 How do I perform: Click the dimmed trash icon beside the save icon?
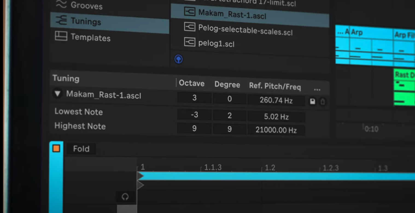[323, 102]
